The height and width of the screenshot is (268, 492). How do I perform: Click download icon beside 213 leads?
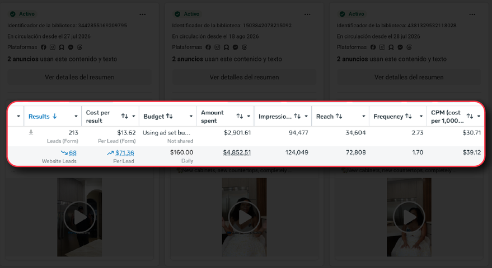[31, 132]
